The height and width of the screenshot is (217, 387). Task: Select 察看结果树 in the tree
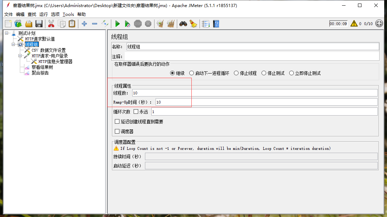pyautogui.click(x=42, y=67)
